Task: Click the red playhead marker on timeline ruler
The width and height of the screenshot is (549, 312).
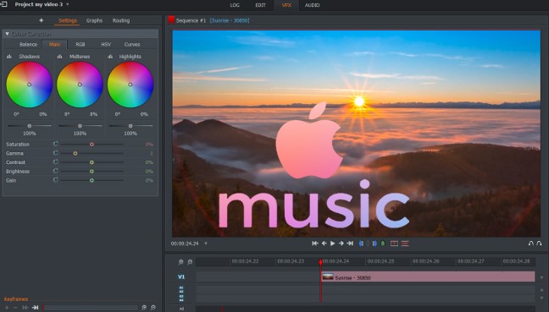Action: pyautogui.click(x=321, y=261)
